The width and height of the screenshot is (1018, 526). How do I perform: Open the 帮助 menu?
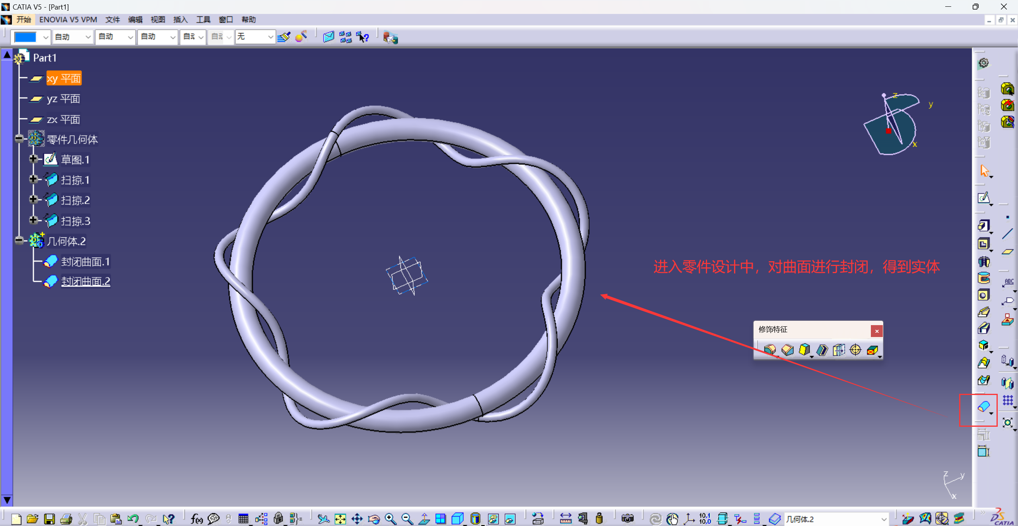coord(249,19)
